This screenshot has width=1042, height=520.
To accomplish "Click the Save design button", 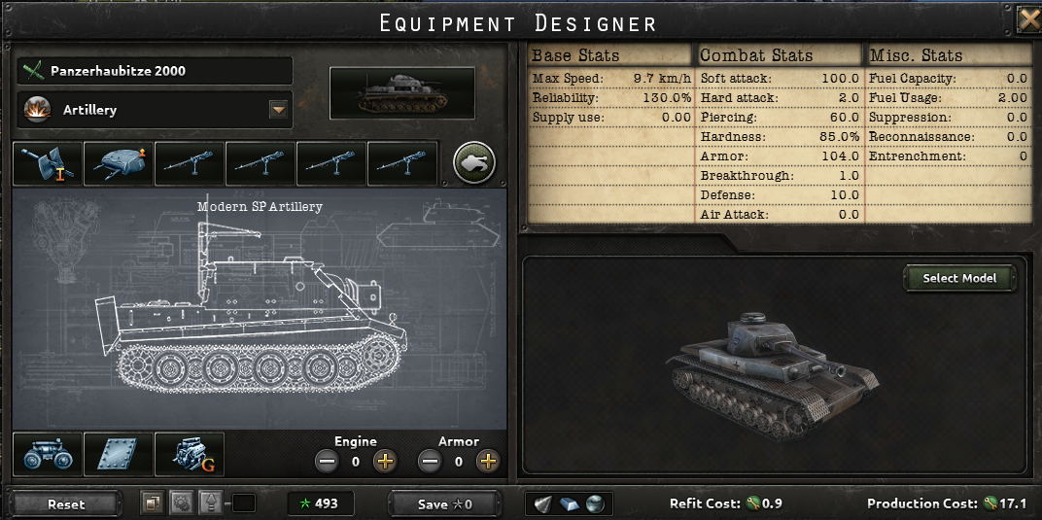I will tap(444, 504).
